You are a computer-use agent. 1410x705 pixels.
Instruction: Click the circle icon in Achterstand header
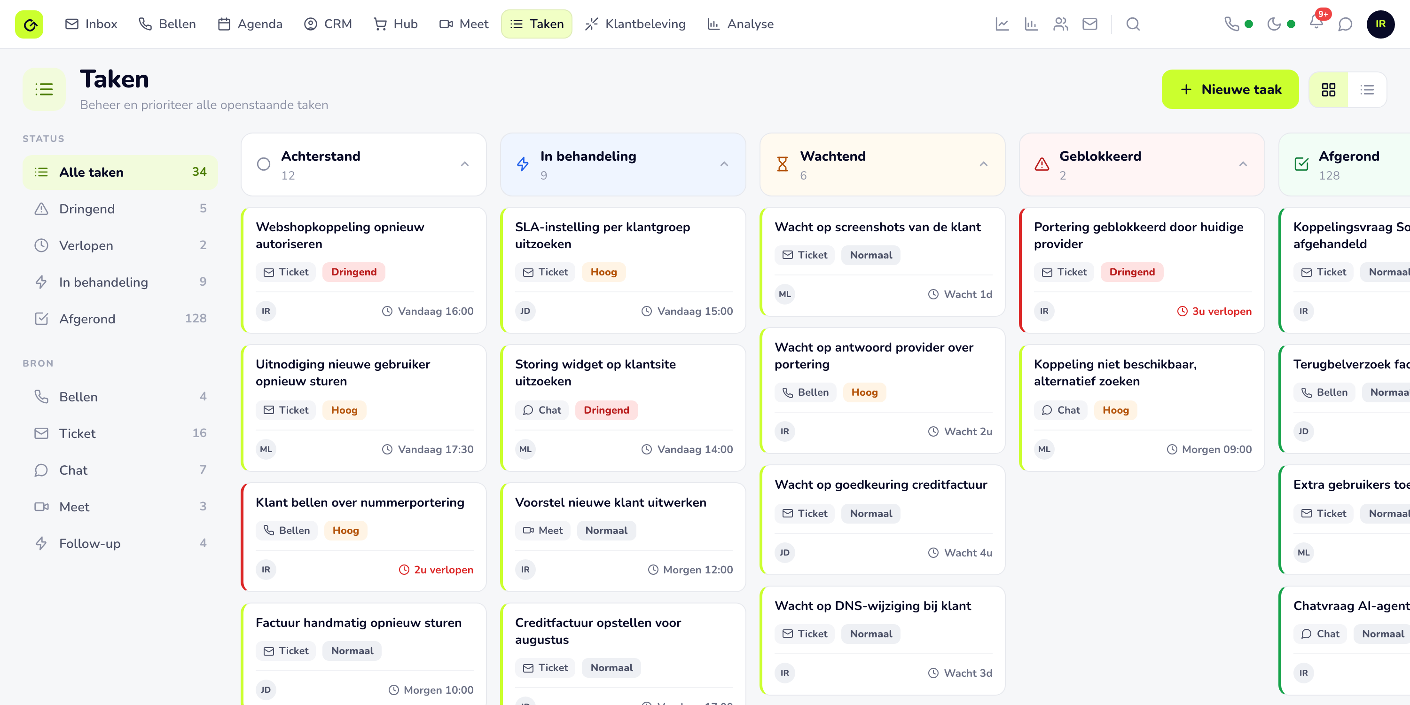click(x=263, y=164)
